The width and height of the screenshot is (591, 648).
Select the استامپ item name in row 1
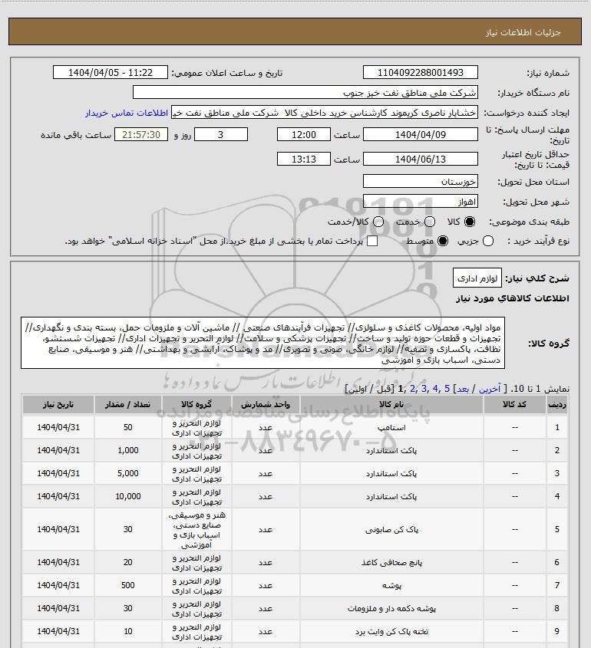pos(391,428)
